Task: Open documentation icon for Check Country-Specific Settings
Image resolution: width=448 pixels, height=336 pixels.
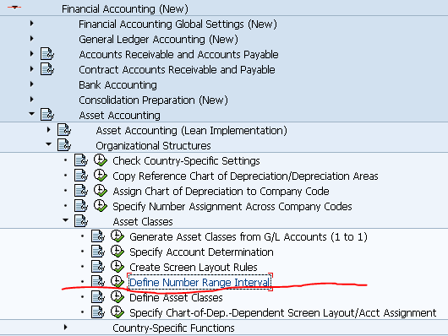Action: [x=81, y=160]
